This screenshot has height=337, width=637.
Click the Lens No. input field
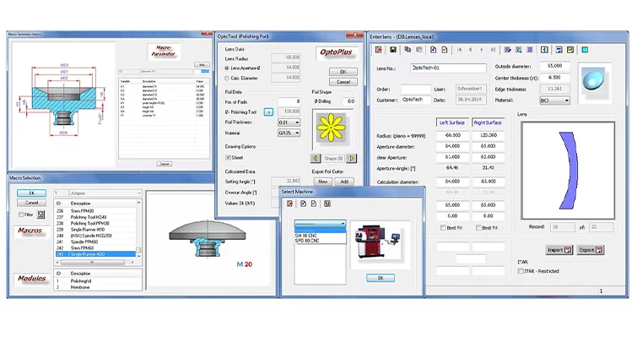tap(448, 68)
